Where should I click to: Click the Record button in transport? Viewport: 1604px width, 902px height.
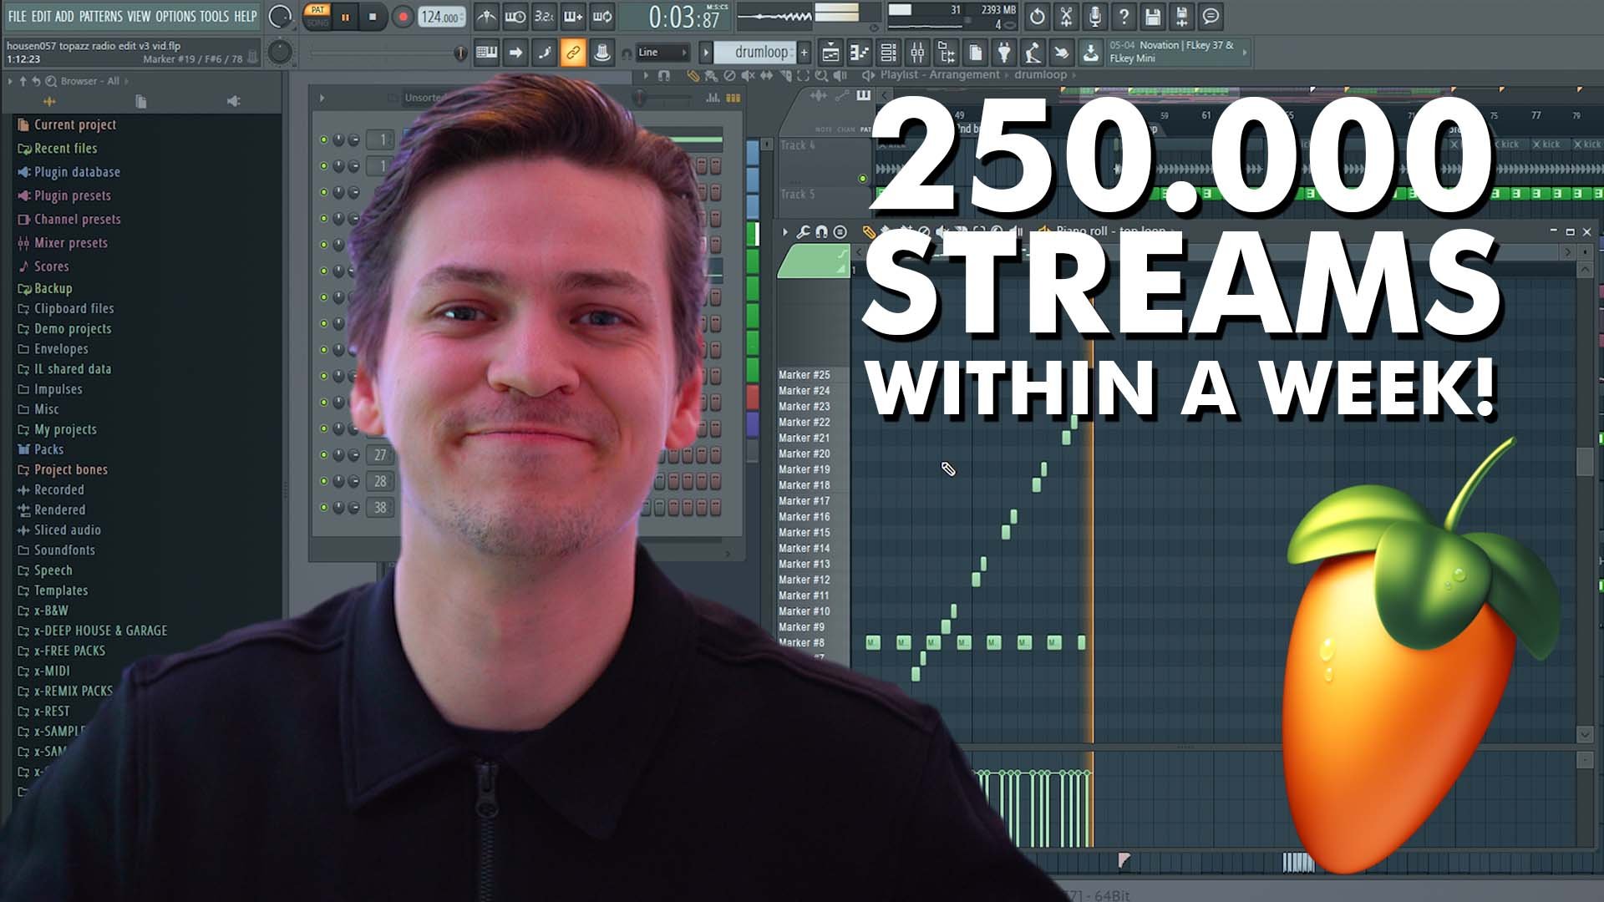(x=404, y=17)
